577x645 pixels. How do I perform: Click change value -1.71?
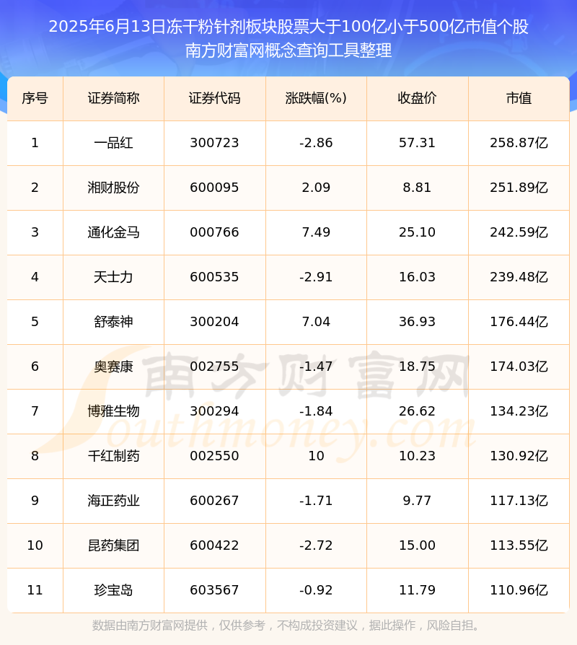[x=316, y=501]
